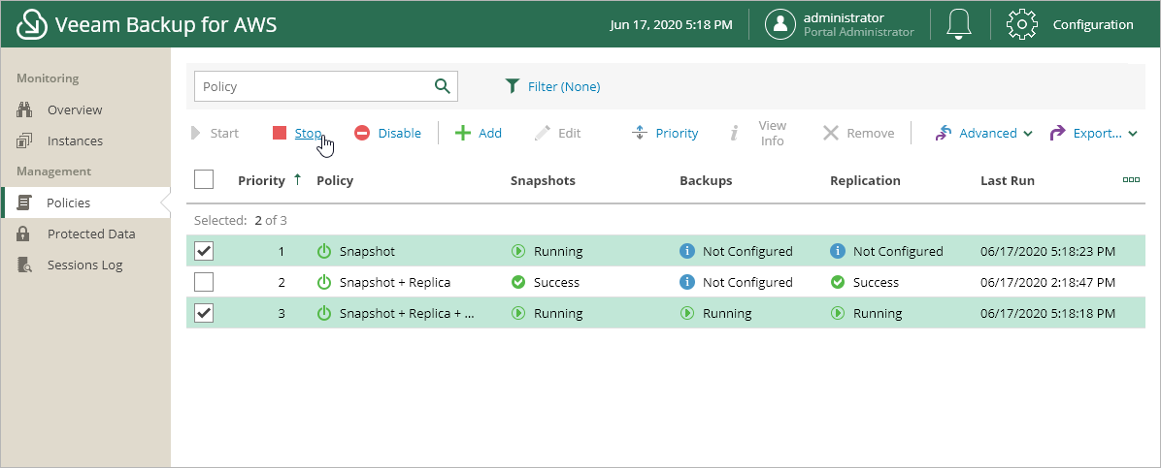Viewport: 1161px width, 468px height.
Task: Click the search magnifier icon
Action: pos(442,86)
